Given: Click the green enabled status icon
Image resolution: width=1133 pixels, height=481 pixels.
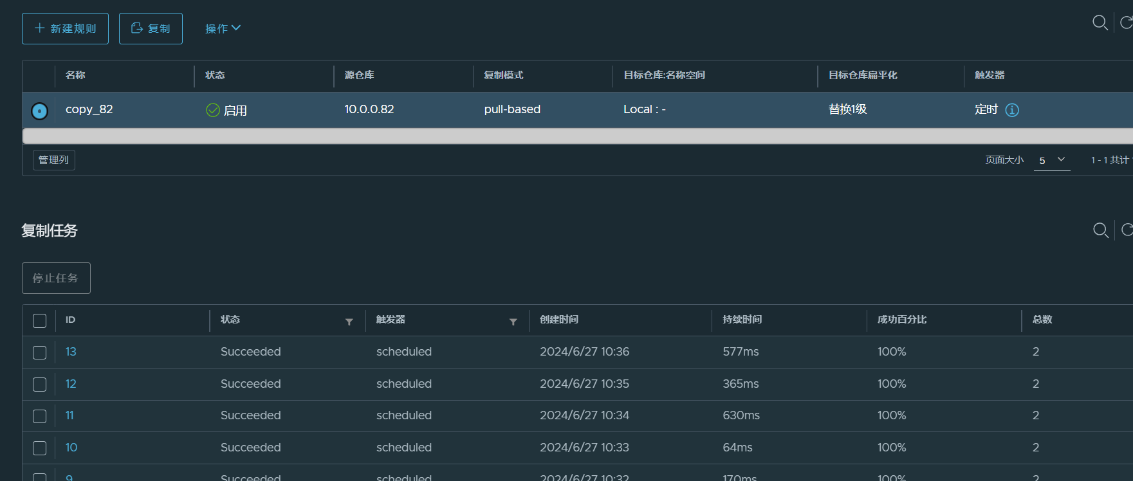Looking at the screenshot, I should [213, 110].
